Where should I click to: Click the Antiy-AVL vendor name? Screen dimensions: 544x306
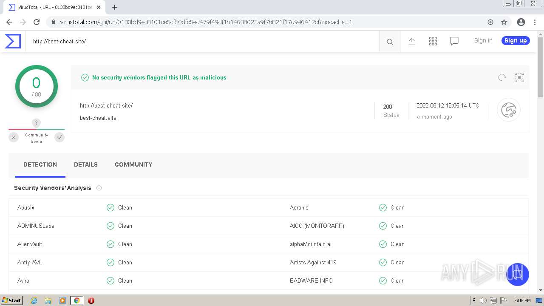coord(30,262)
